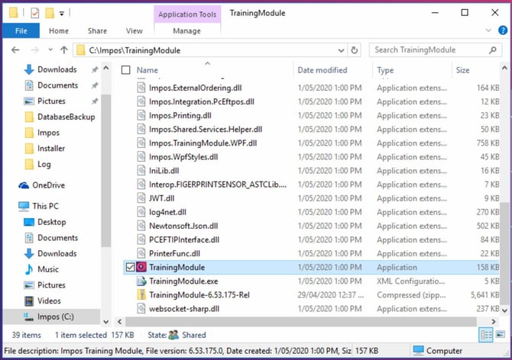Click the Newtonsoft.Json.dll file icon
The width and height of the screenshot is (512, 360).
pyautogui.click(x=141, y=226)
